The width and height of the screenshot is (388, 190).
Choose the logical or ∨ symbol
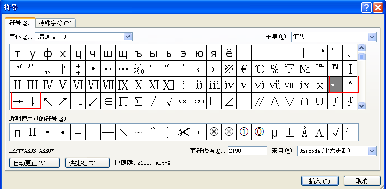click(x=290, y=101)
